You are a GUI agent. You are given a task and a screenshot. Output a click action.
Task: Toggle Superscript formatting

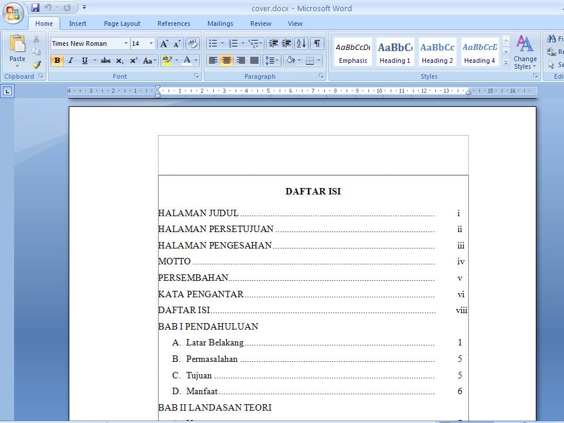133,61
